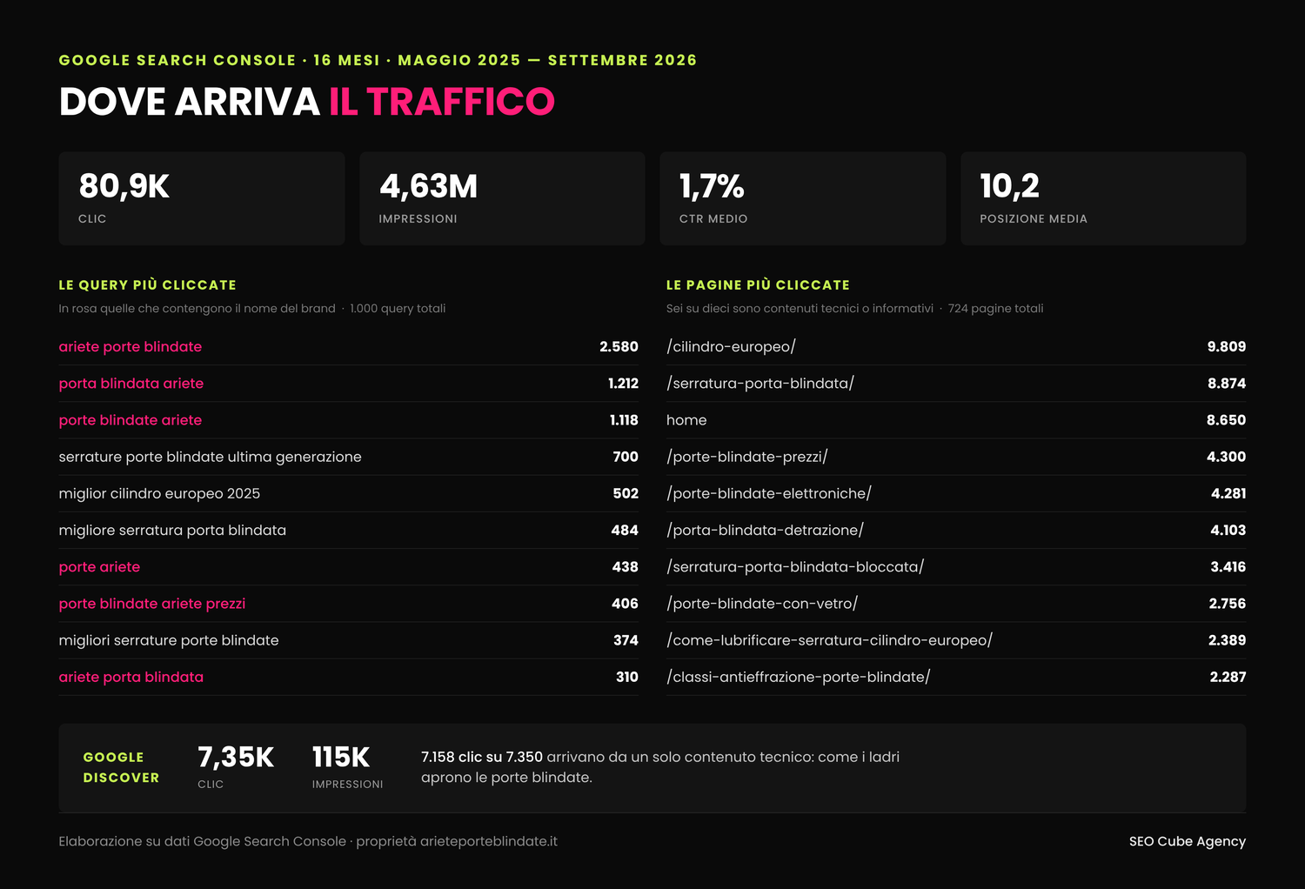Screen dimensions: 1305x889
Task: Click the "LE PAGINE PIÙ CLICCATE" heading
Action: (758, 284)
